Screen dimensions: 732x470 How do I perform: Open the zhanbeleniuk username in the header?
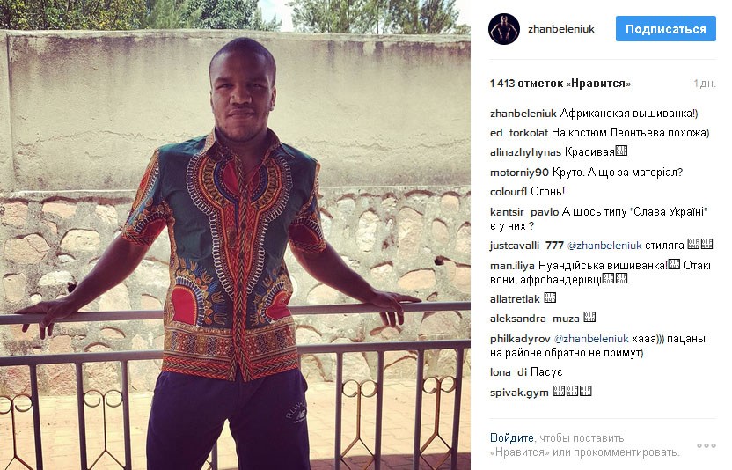click(561, 29)
